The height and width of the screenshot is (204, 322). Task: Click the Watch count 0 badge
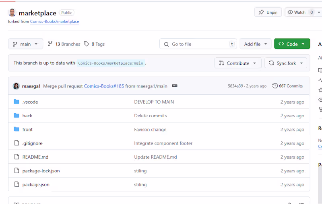click(312, 12)
